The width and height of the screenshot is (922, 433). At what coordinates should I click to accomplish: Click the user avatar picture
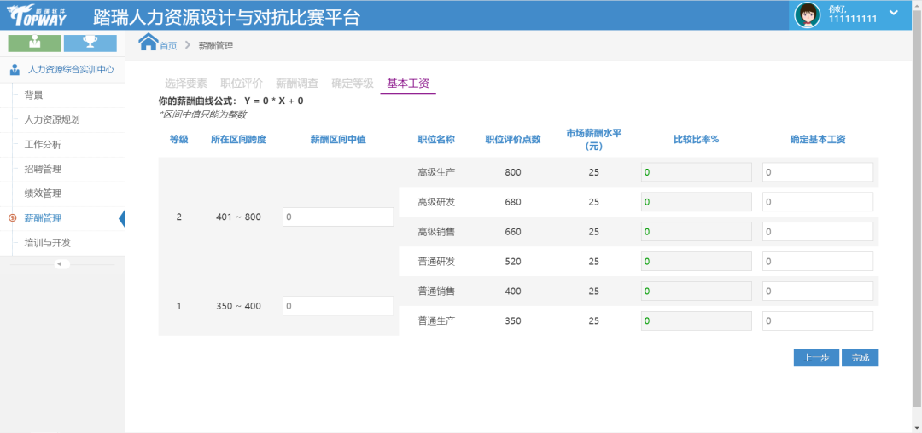807,14
